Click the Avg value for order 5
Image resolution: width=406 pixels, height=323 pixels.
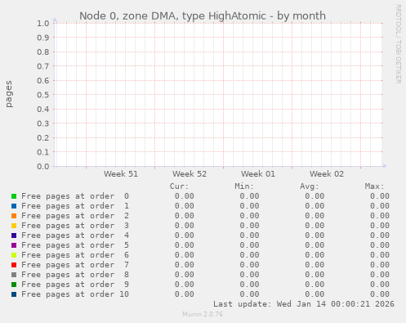coord(315,245)
